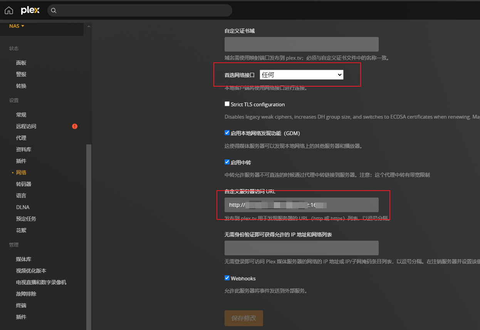Open 花絮 settings
Image resolution: width=480 pixels, height=330 pixels.
point(21,230)
